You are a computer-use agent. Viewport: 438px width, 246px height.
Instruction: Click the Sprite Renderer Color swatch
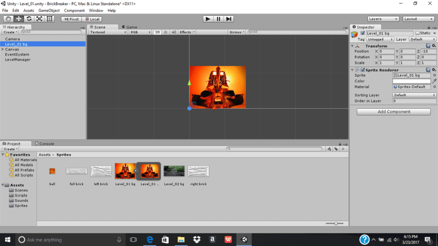[x=411, y=81]
